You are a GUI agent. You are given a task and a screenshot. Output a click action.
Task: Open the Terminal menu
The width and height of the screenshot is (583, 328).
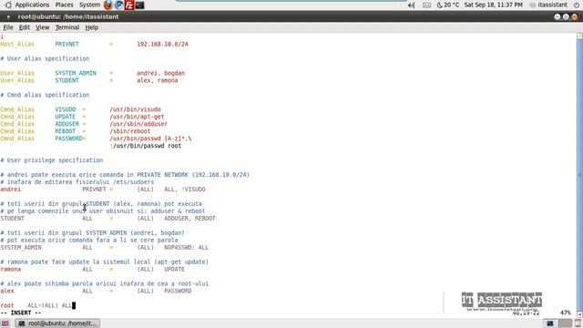click(67, 27)
